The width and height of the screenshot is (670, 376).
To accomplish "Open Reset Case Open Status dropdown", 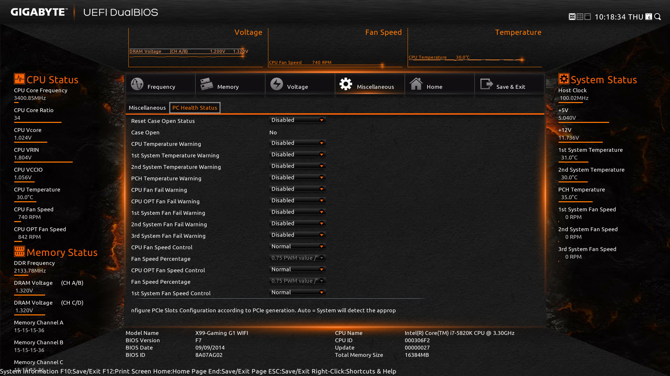I will click(x=298, y=120).
